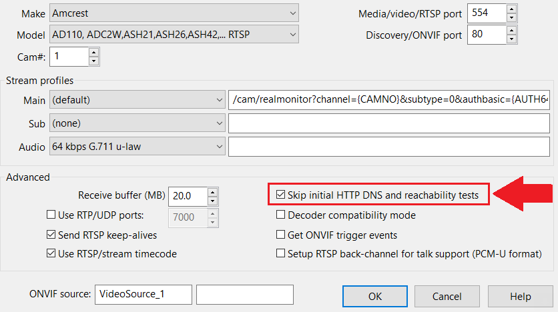Click the empty Audio stream path field
558x312 pixels.
(x=389, y=147)
